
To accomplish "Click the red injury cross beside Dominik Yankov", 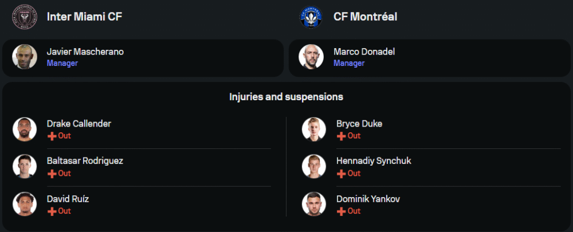I will (x=341, y=211).
